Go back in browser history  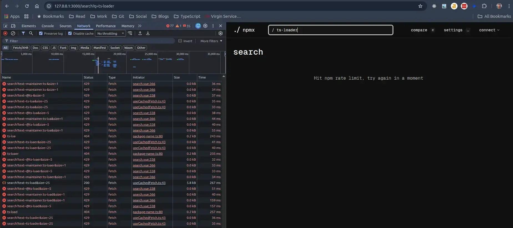click(7, 6)
